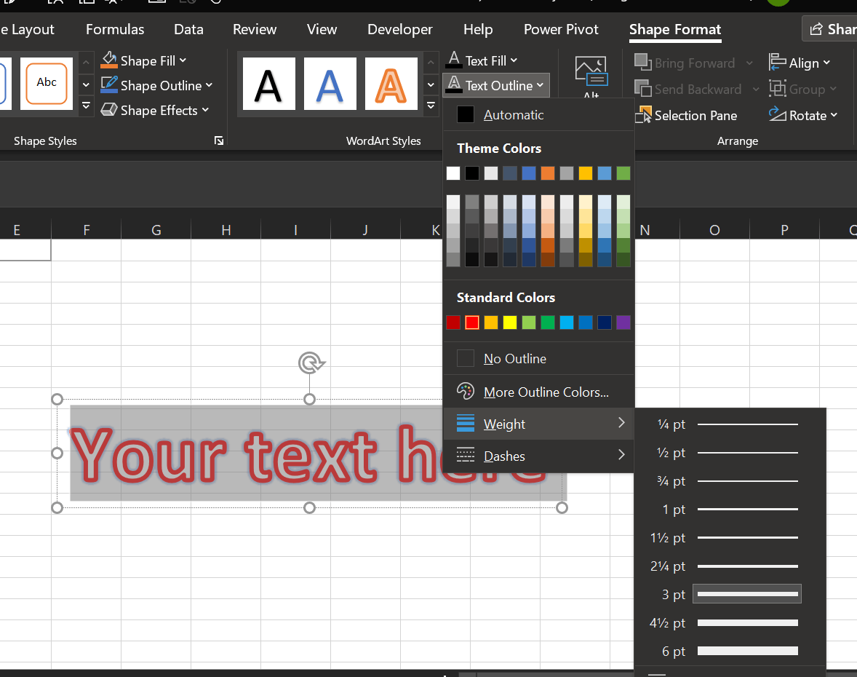Click the Weight lines icon
Viewport: 857px width, 677px height.
click(x=465, y=423)
